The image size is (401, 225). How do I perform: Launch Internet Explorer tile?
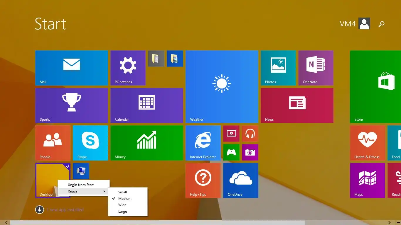pyautogui.click(x=203, y=143)
